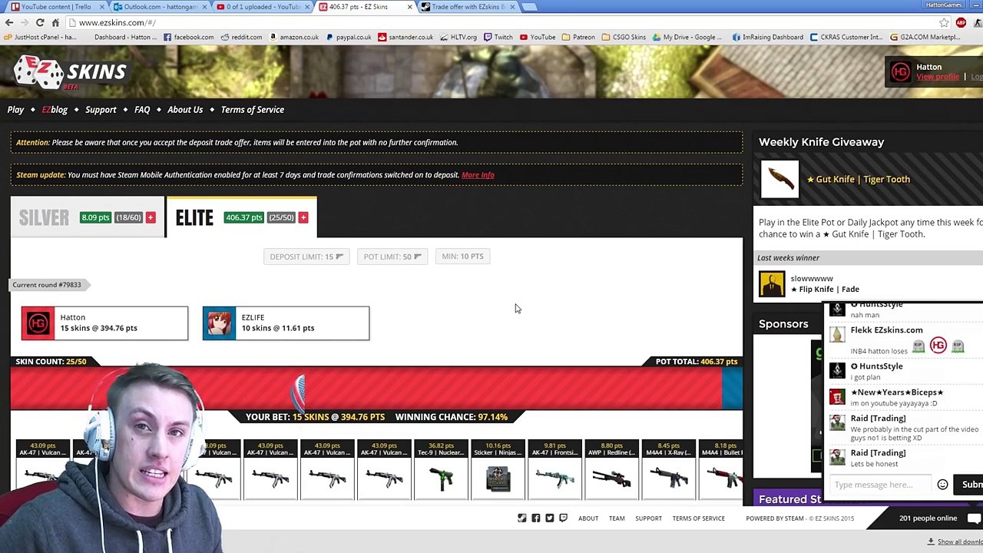Click the chat message input field
Screen dimensions: 983x553
coord(882,485)
